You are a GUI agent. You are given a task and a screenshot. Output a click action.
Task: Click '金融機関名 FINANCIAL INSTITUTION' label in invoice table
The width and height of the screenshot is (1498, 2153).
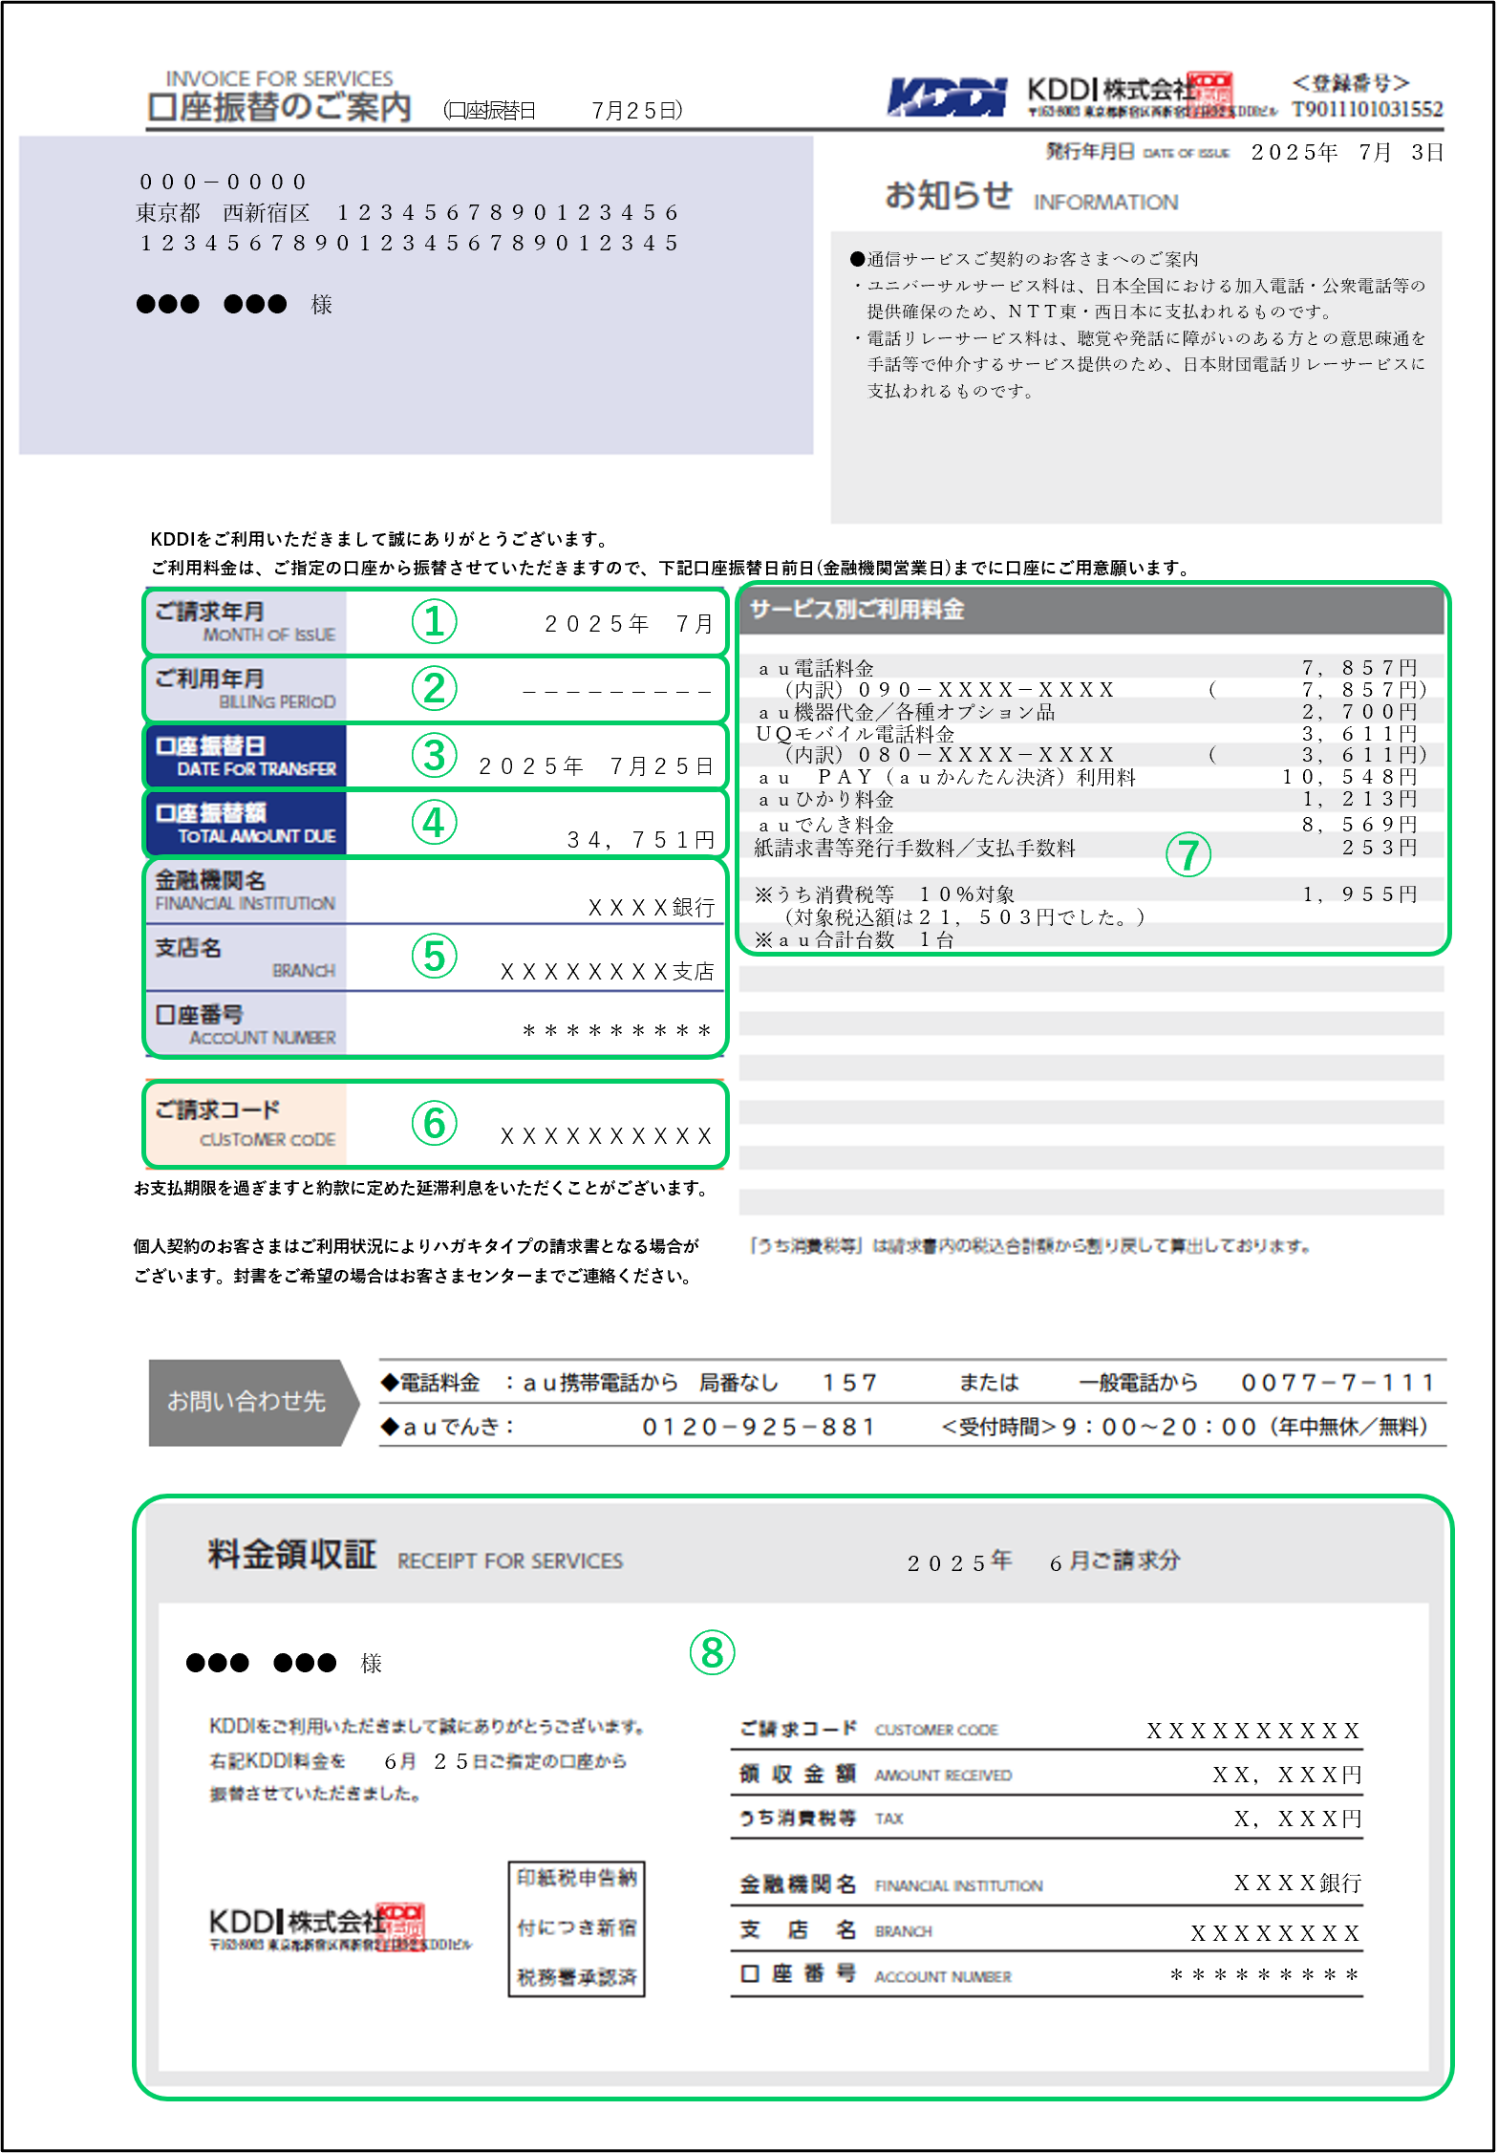246,891
